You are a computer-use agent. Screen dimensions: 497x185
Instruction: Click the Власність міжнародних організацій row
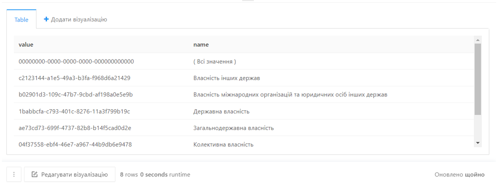click(x=244, y=95)
